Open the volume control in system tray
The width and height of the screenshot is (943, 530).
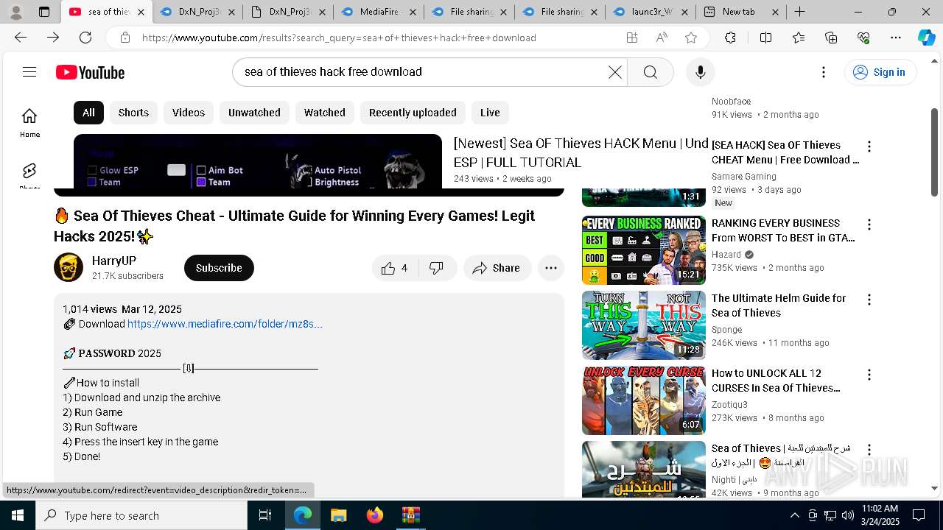click(x=848, y=515)
